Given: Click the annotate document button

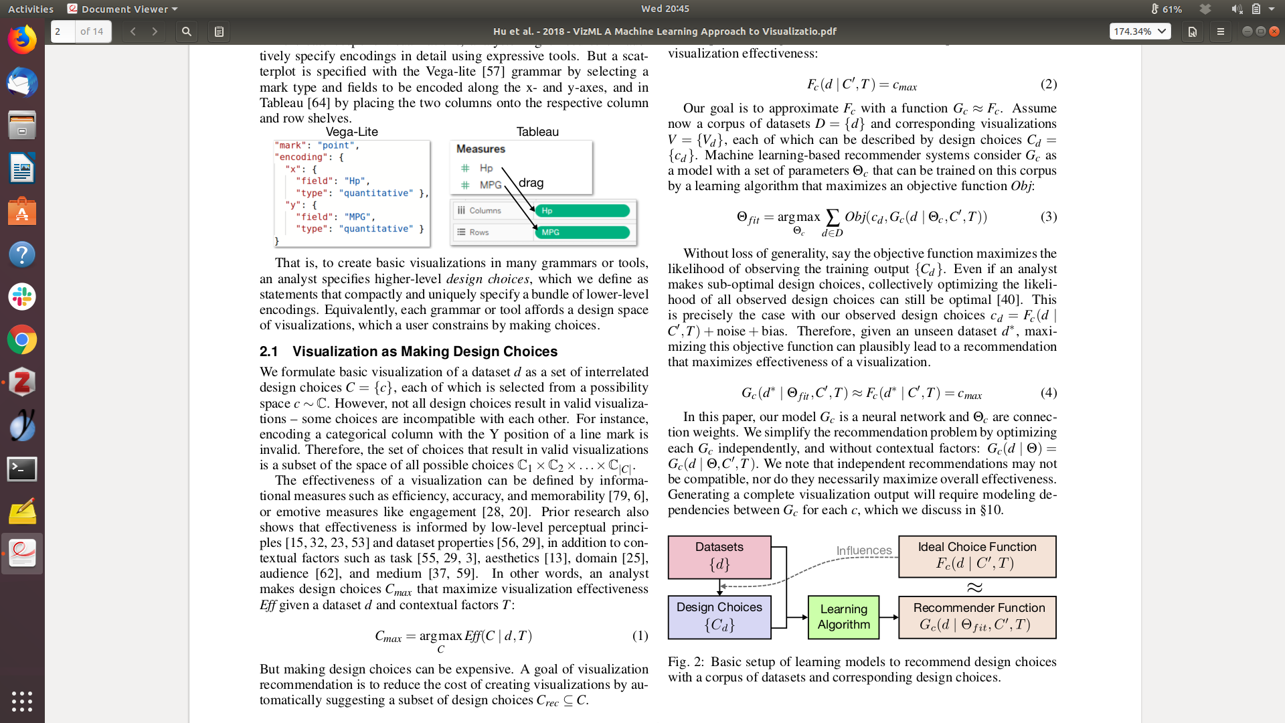Looking at the screenshot, I should point(219,31).
